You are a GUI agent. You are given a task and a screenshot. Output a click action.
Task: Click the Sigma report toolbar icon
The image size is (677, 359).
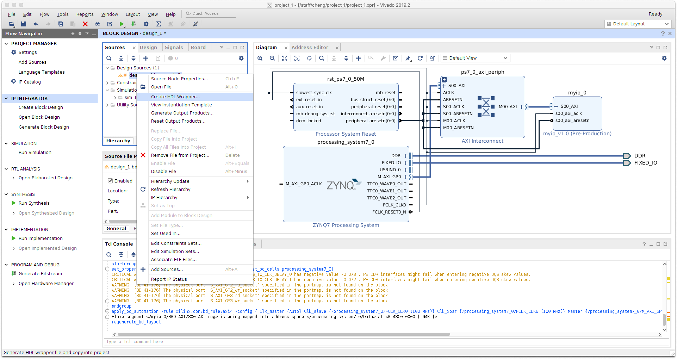(159, 24)
